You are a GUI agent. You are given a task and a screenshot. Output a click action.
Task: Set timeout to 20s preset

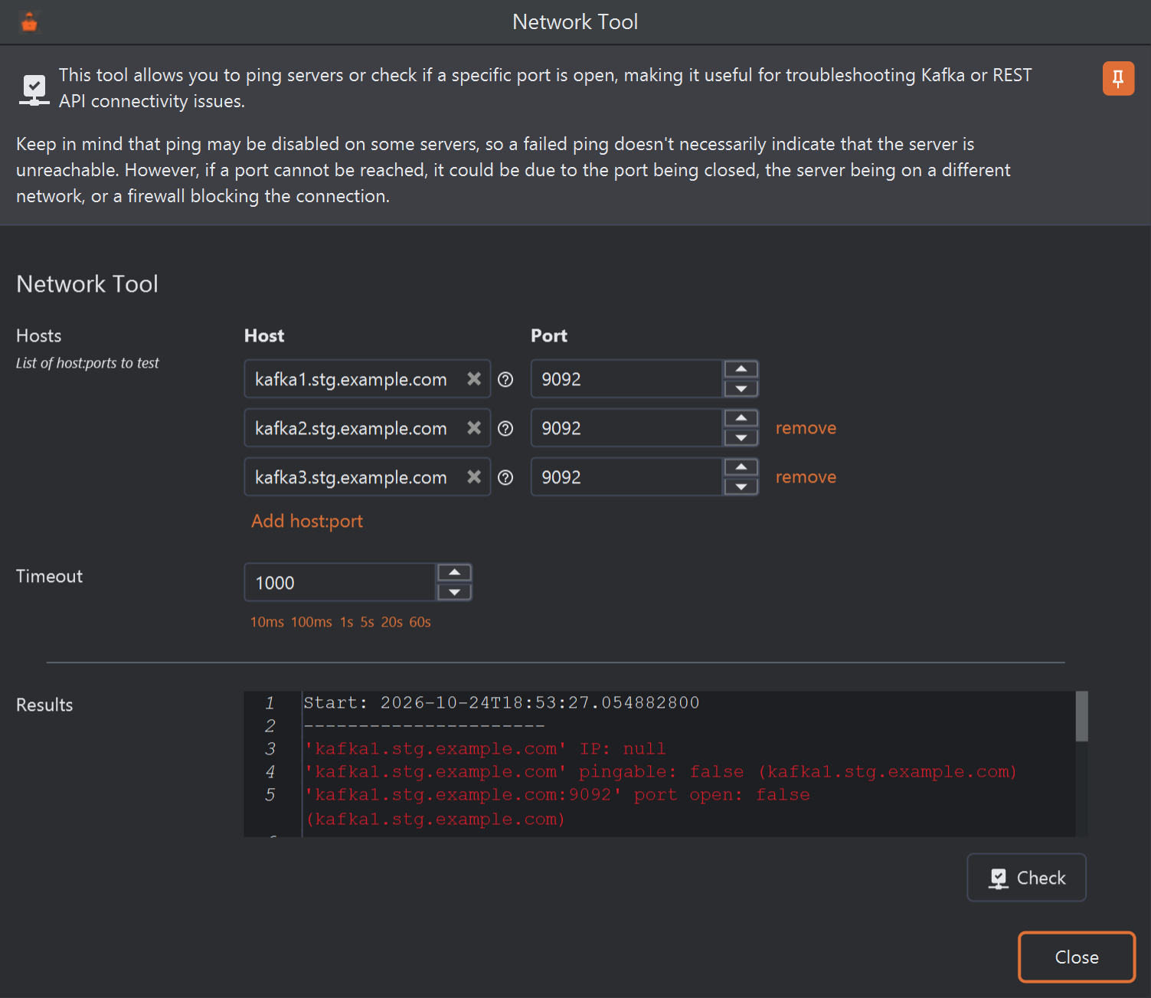coord(392,622)
